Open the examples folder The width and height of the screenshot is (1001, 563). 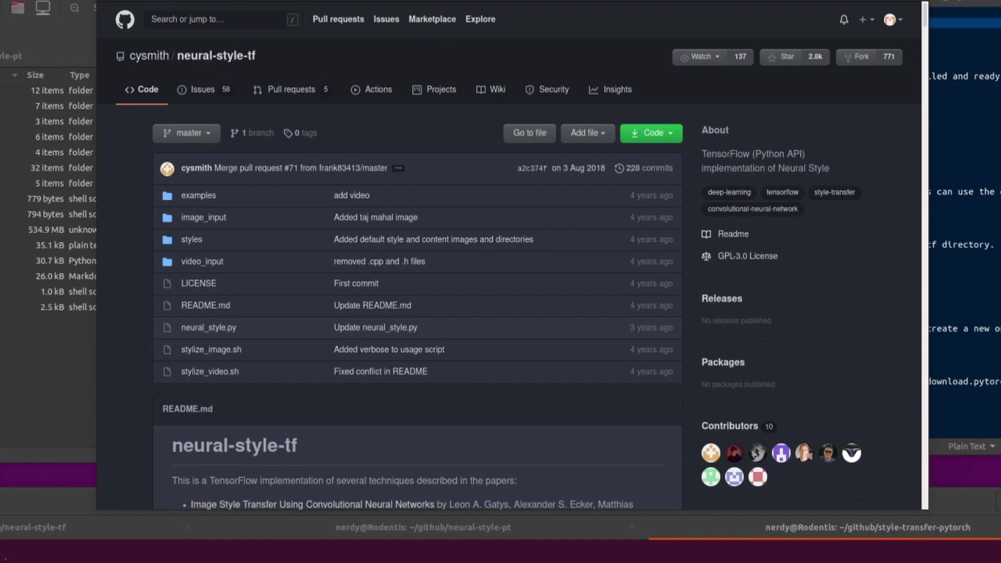tap(198, 195)
